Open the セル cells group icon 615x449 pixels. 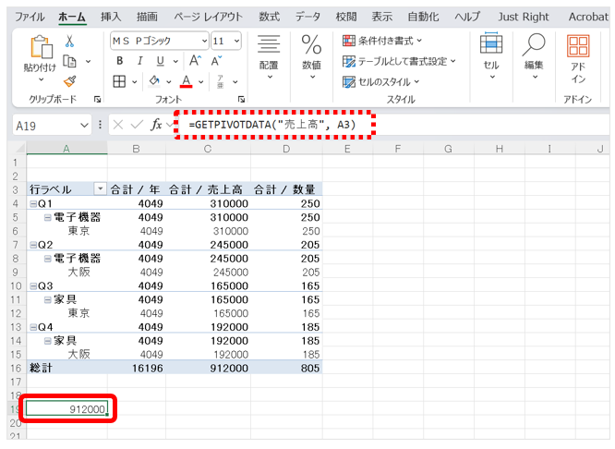(491, 56)
